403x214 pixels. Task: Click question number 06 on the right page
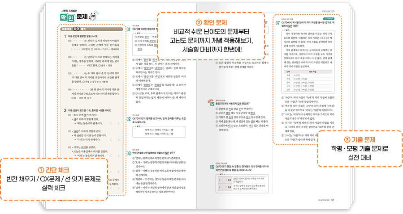pos(212,167)
